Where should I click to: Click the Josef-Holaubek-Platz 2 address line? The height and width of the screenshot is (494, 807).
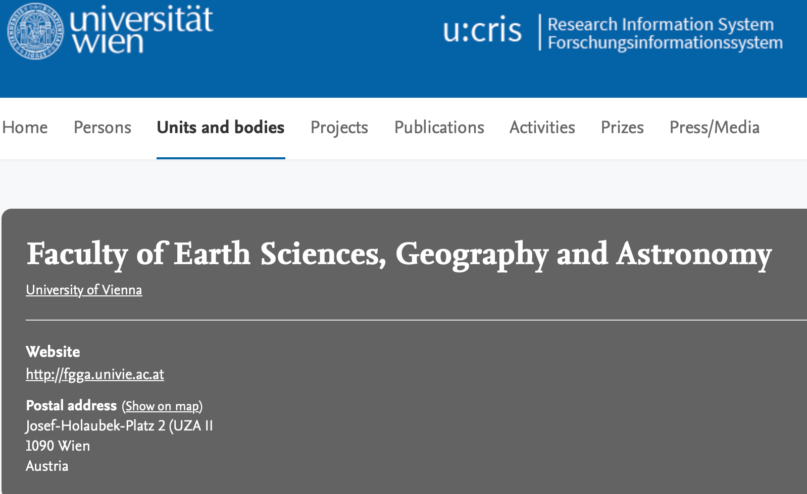pos(119,426)
